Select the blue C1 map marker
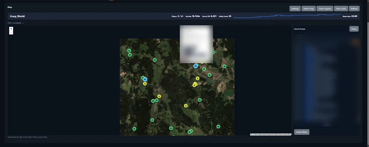Screen dimensions: 369x147 145,80
